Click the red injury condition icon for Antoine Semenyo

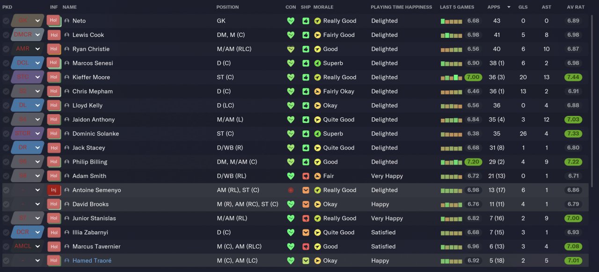point(291,190)
